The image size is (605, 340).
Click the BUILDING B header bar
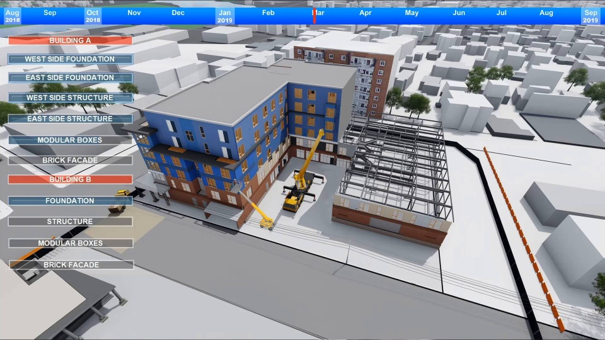pyautogui.click(x=70, y=179)
